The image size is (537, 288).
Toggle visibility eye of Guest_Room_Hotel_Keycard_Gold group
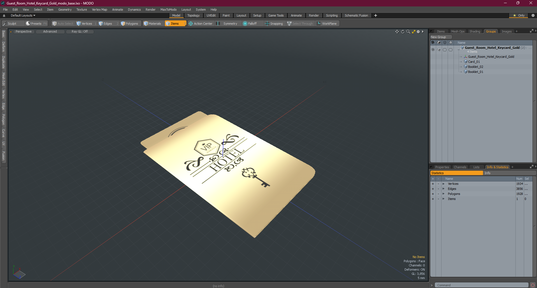(x=433, y=50)
